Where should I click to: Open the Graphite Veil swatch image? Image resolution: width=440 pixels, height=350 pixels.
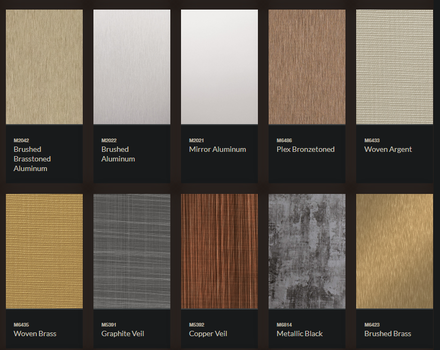point(132,251)
